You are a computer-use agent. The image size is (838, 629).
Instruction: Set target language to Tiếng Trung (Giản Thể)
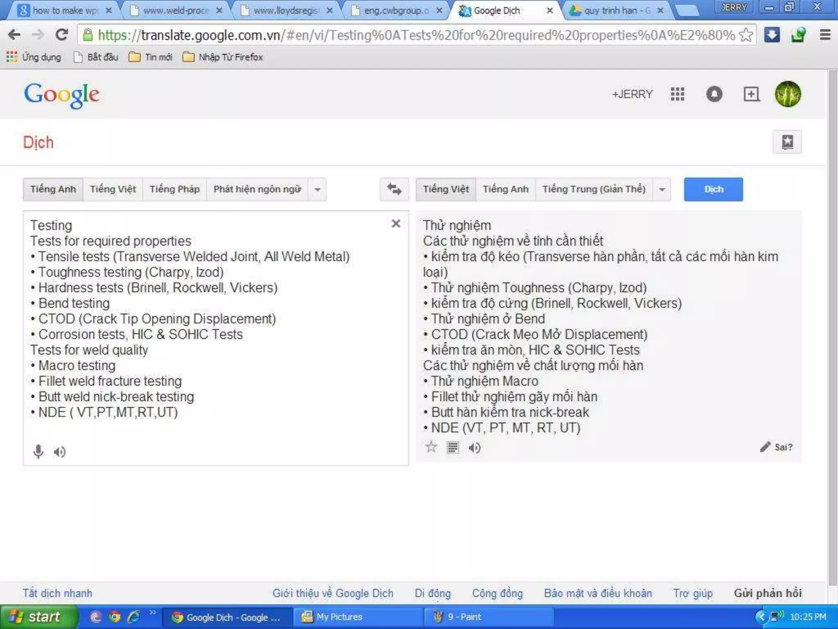coord(594,189)
